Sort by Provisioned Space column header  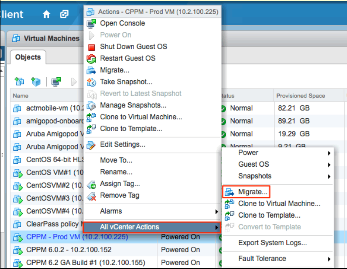click(301, 96)
